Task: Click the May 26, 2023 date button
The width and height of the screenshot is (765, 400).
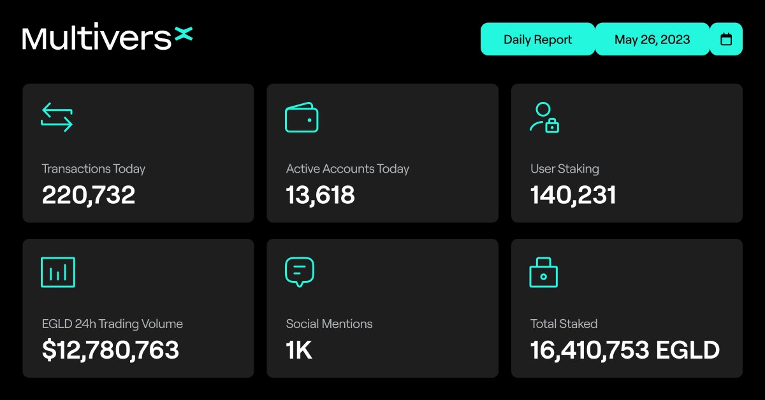Action: [652, 39]
